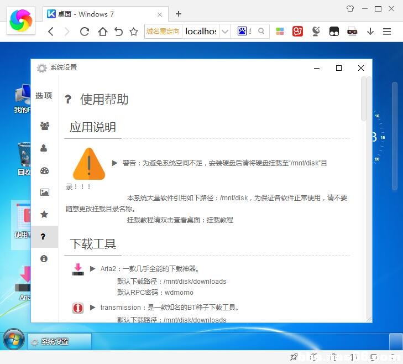Click the 应用说明 section heading
The height and width of the screenshot is (364, 403).
93,127
